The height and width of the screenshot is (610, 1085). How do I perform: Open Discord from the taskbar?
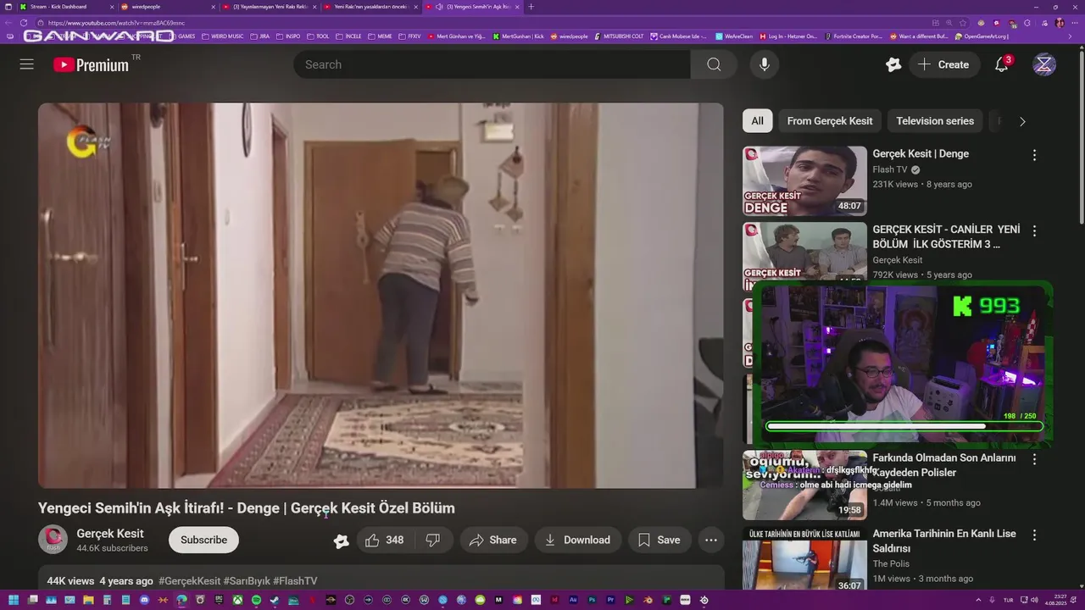[144, 601]
